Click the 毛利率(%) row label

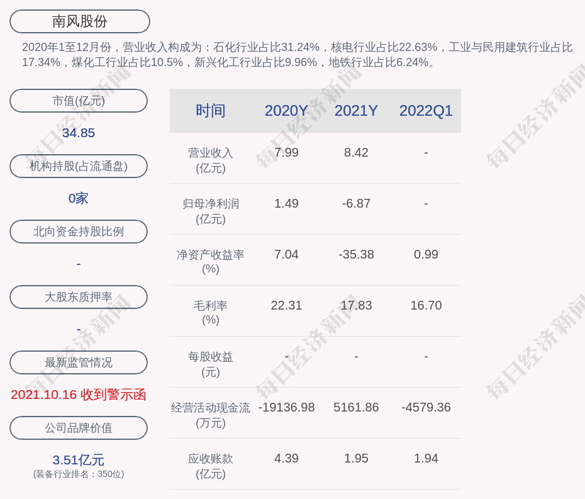point(211,313)
